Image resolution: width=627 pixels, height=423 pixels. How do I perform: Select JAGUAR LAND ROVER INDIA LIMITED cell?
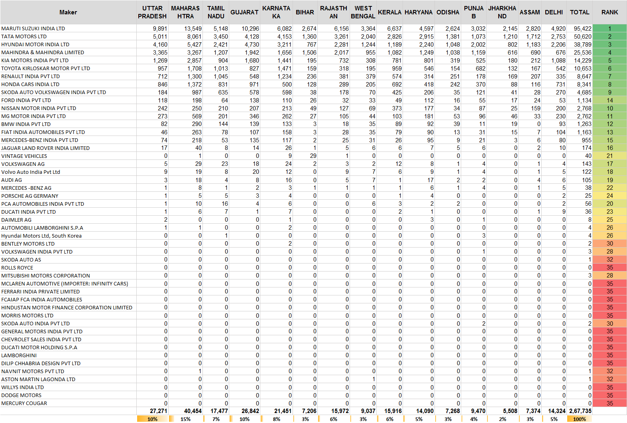click(x=68, y=148)
